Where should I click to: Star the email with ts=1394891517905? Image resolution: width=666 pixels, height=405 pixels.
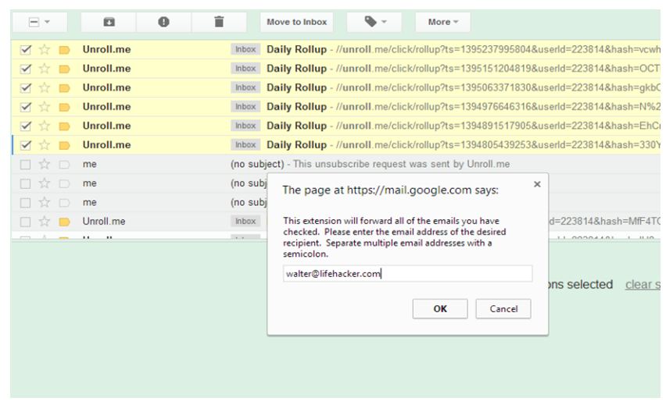(45, 126)
